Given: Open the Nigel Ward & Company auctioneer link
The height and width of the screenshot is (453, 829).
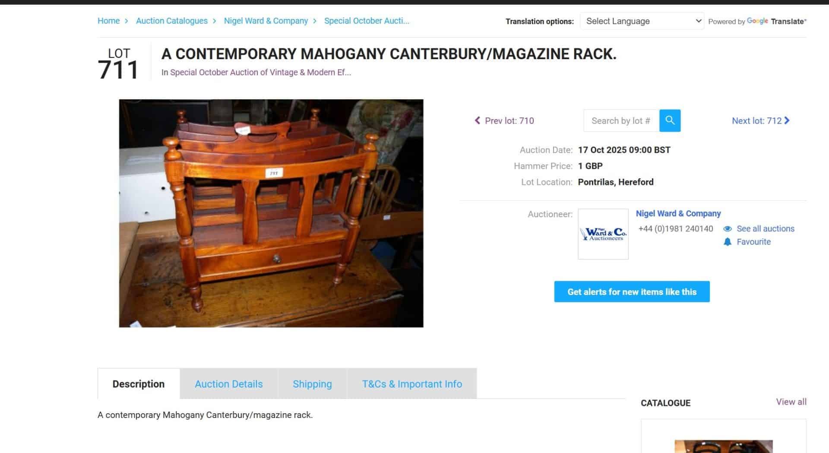Looking at the screenshot, I should [x=678, y=213].
